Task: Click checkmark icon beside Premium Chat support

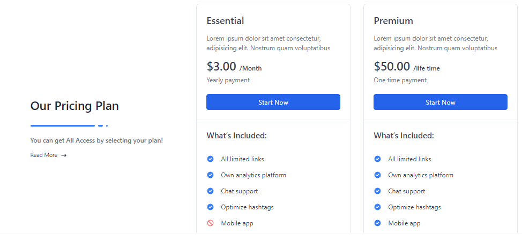Action: point(377,191)
